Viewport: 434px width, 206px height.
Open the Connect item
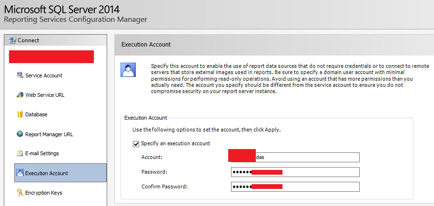56,40
